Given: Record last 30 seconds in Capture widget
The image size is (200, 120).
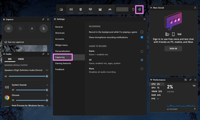Looking at the screenshot, I should 20,28.
